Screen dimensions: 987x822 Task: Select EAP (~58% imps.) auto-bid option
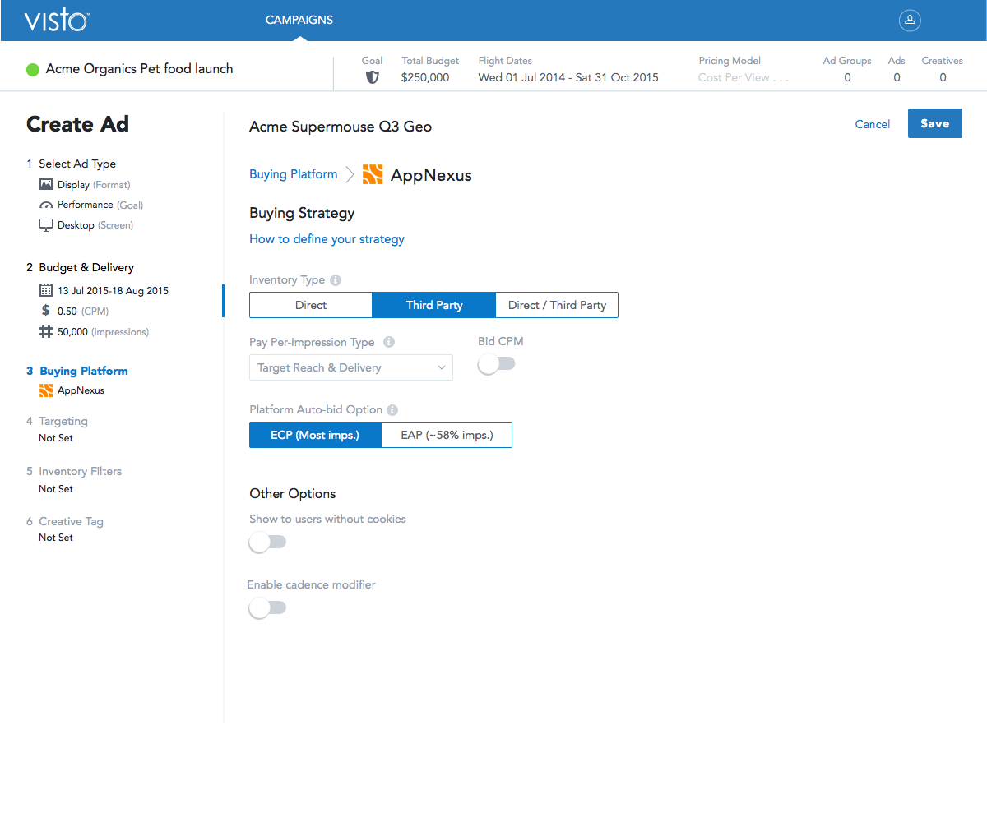[447, 435]
